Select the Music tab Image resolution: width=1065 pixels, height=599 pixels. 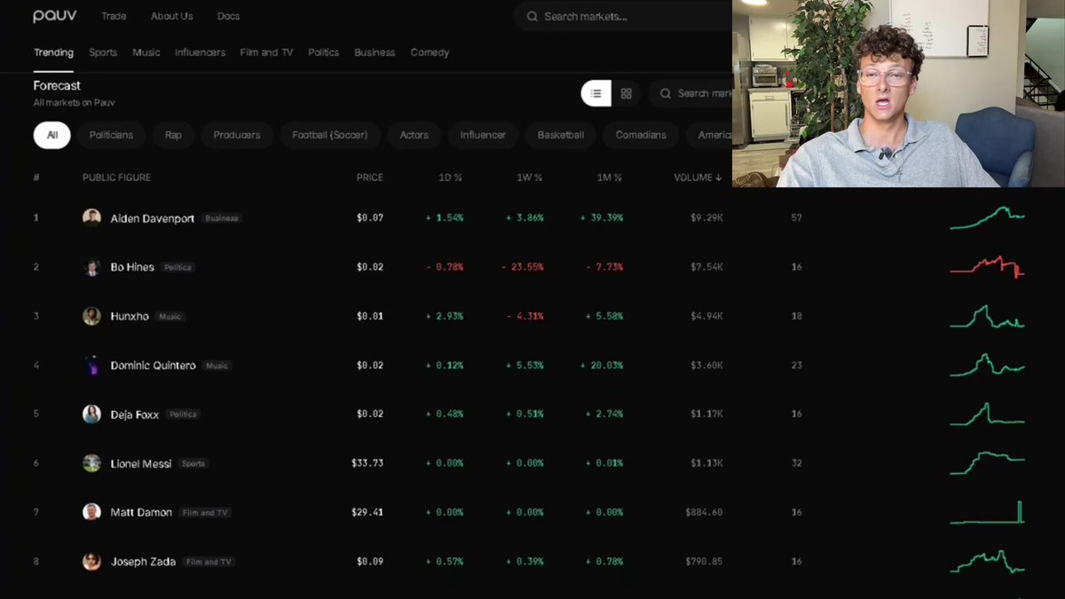pos(146,52)
